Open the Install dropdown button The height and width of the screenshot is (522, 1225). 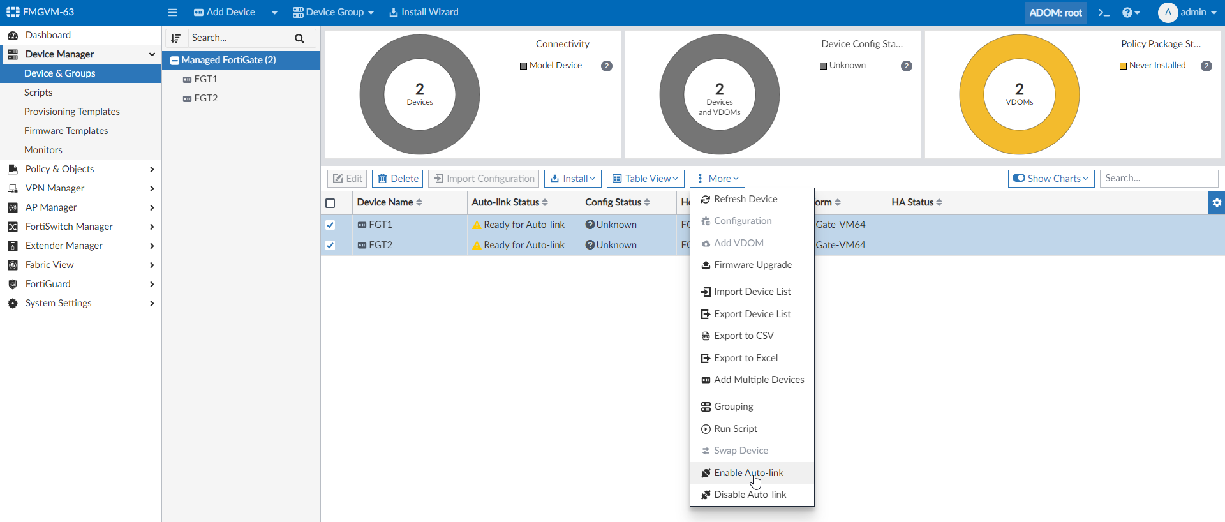[x=572, y=179]
